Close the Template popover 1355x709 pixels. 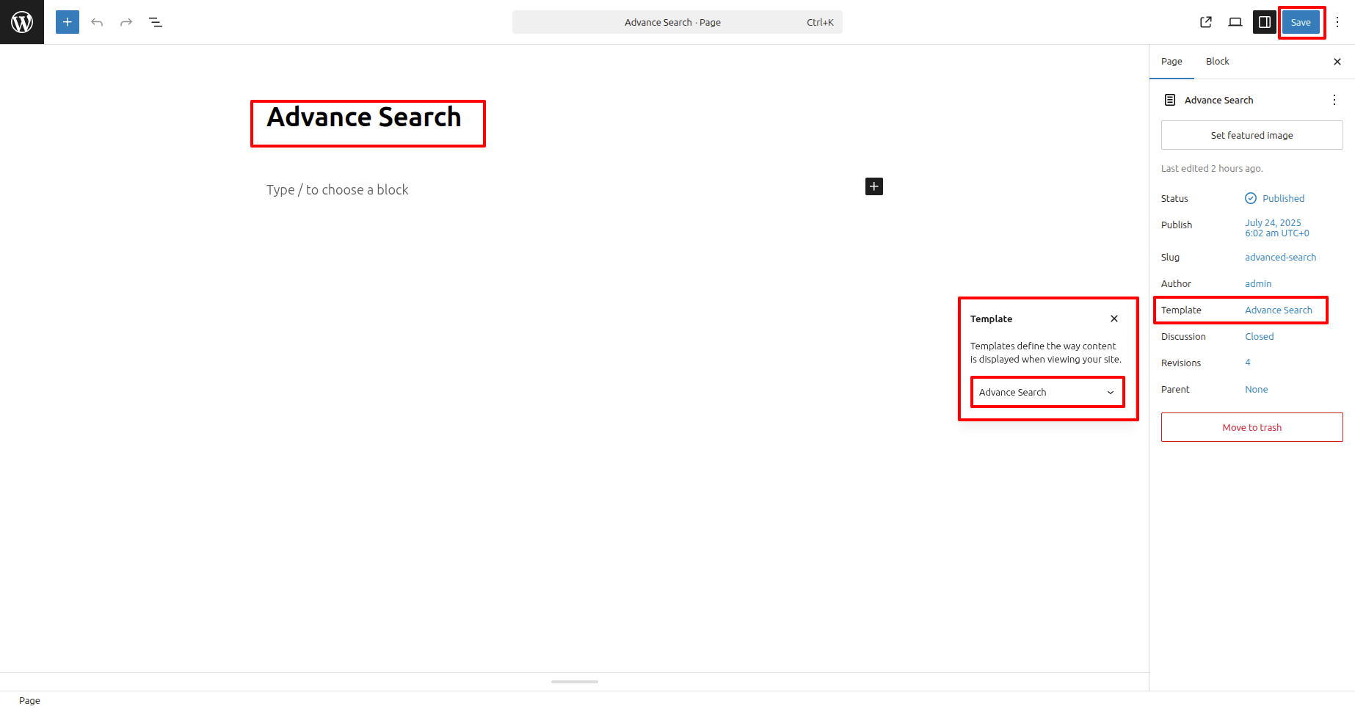[x=1114, y=319]
